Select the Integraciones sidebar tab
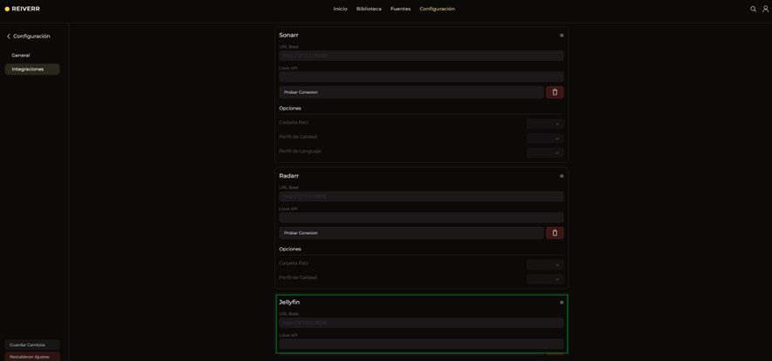772x361 pixels. click(x=32, y=70)
